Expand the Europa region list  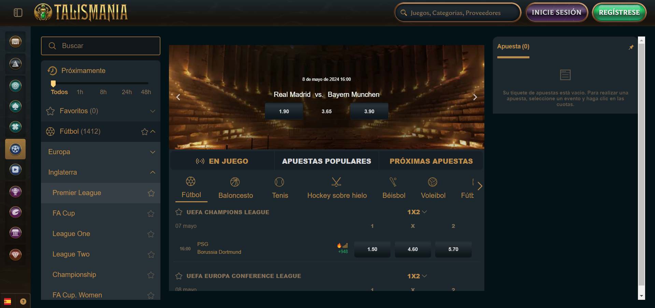(x=153, y=152)
